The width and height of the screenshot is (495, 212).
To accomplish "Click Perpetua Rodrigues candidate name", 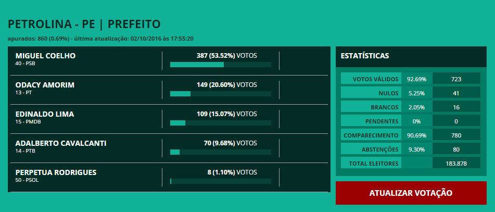I will pyautogui.click(x=56, y=172).
